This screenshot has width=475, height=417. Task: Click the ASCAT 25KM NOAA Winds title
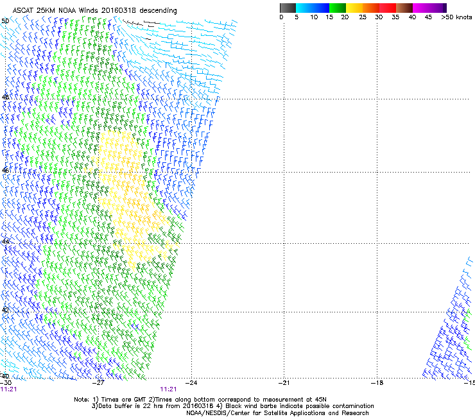click(x=94, y=10)
